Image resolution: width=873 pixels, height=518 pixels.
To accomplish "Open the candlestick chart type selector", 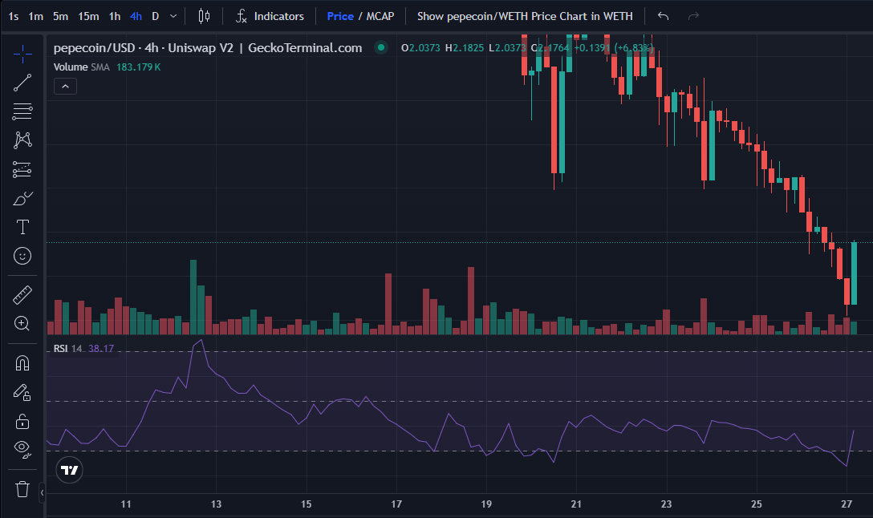I will 205,16.
